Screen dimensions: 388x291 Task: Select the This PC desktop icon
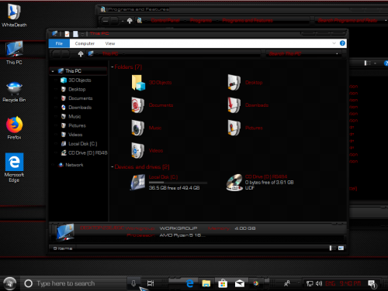pyautogui.click(x=14, y=53)
